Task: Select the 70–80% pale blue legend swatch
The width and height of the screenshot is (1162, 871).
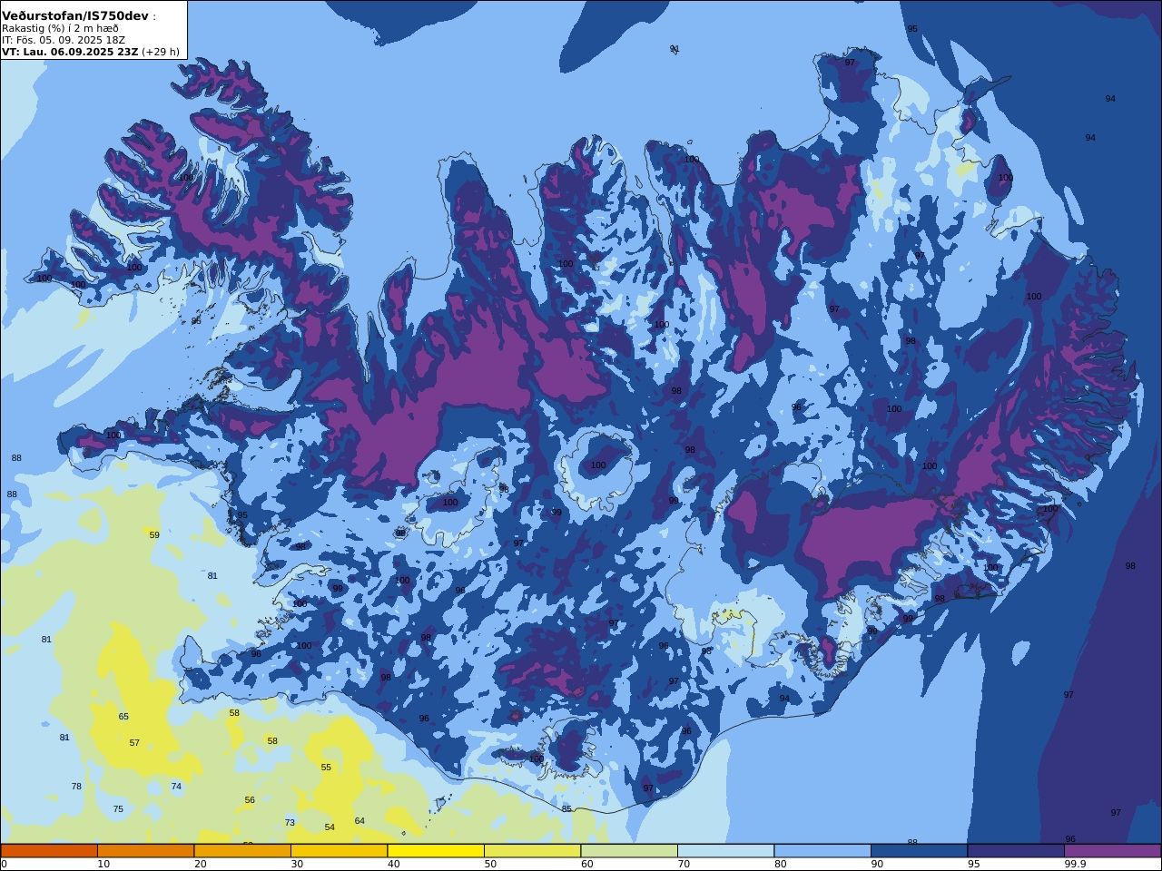Action: (725, 850)
